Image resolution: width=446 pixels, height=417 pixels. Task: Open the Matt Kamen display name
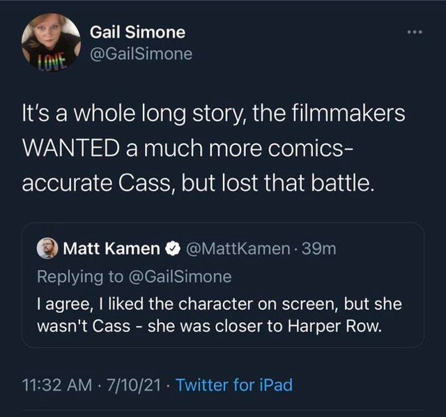(111, 249)
